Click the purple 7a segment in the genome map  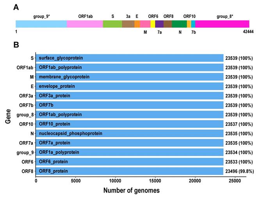click(159, 24)
